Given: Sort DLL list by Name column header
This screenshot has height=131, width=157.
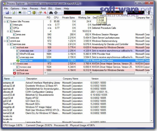Looking at the screenshot, I should tap(14, 79).
